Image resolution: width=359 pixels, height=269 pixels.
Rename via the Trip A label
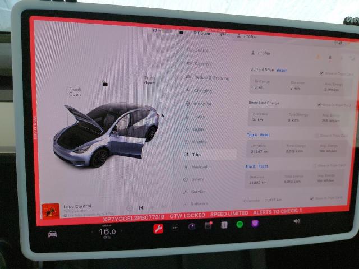(252, 135)
